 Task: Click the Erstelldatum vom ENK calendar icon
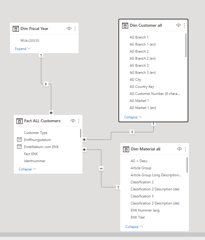[x=19, y=147]
